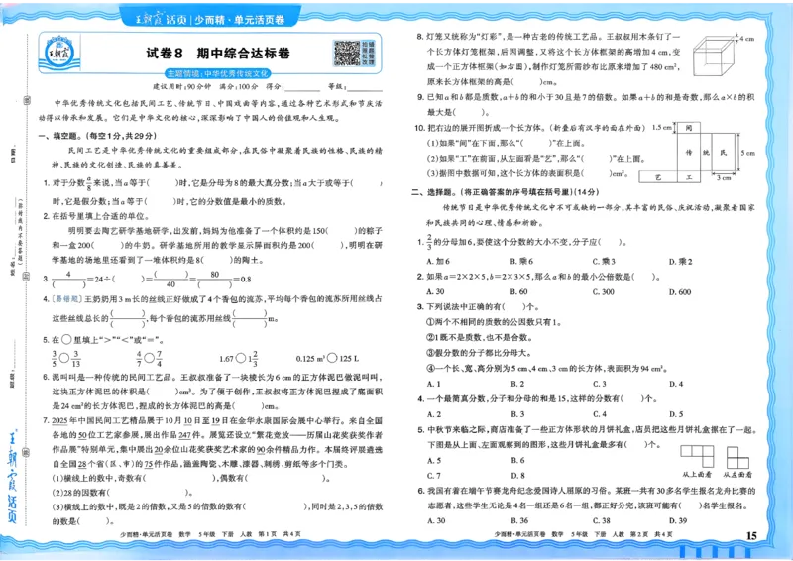Image resolution: width=793 pixels, height=561 pixels.
Task: Click the text 满分:100分
Action: [x=238, y=87]
